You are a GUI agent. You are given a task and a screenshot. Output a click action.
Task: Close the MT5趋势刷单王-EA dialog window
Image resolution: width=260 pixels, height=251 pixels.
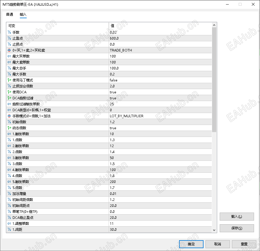coord(253,4)
